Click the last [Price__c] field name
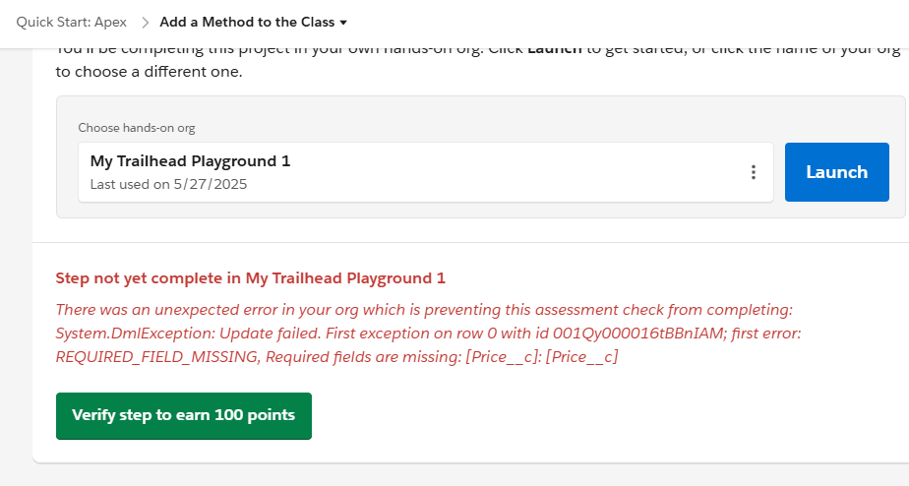 coord(581,357)
